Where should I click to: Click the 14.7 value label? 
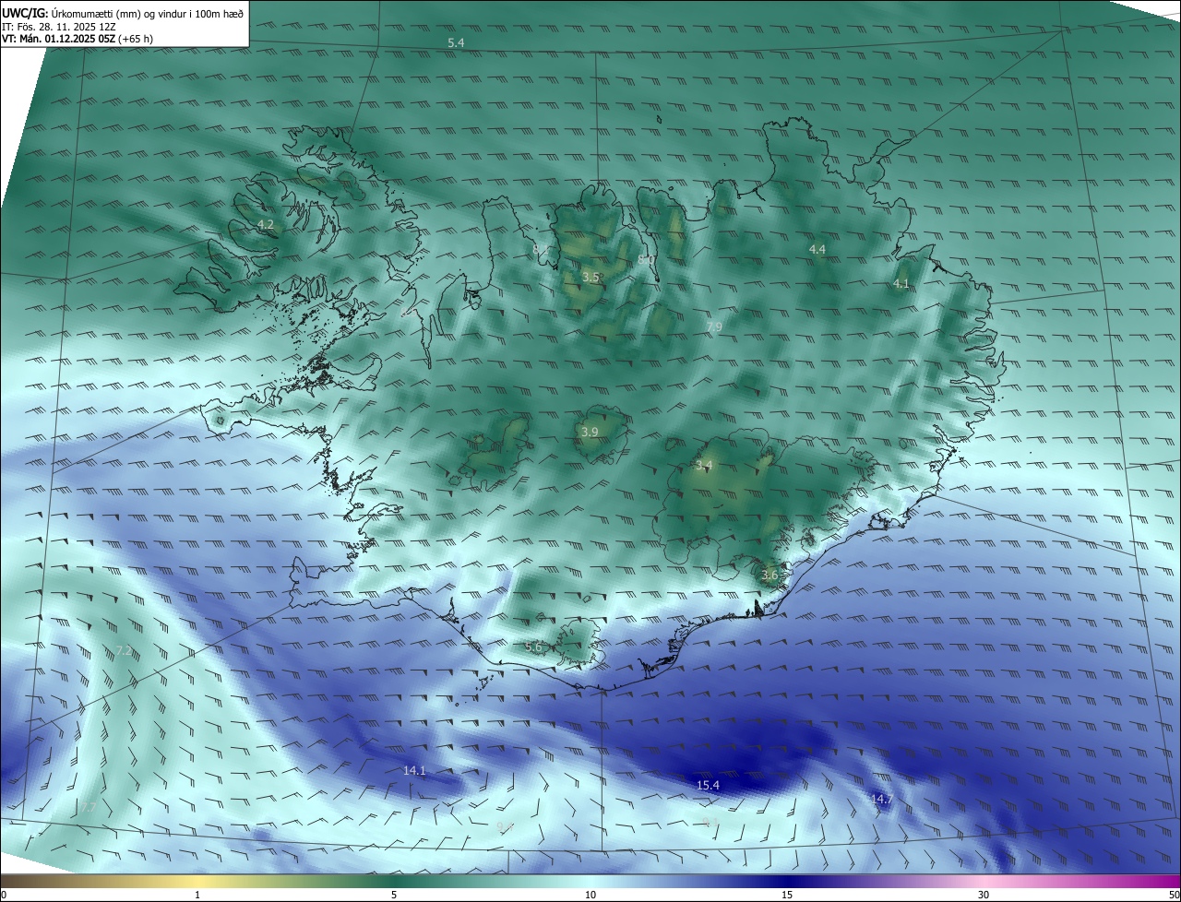[x=881, y=800]
